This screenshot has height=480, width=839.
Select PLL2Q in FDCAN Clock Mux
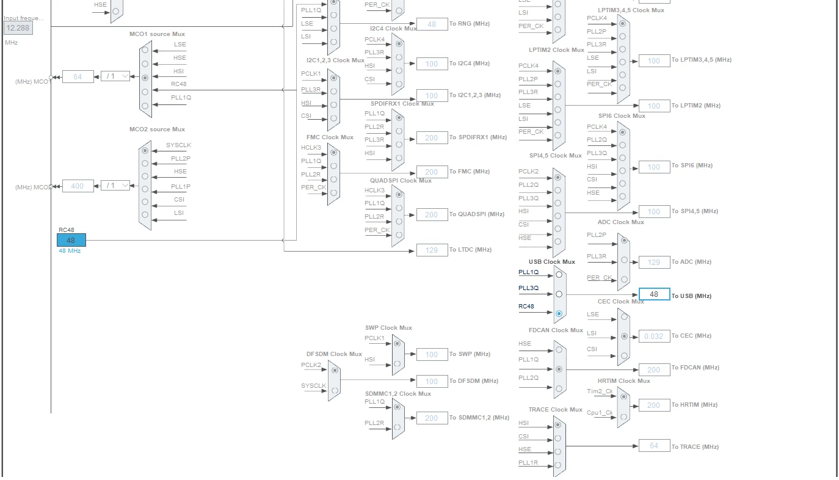point(559,388)
